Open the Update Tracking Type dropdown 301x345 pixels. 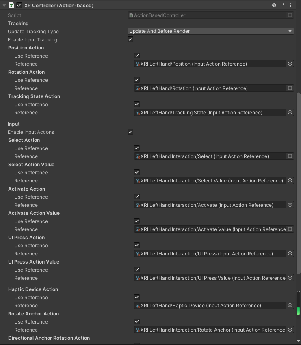tap(210, 31)
